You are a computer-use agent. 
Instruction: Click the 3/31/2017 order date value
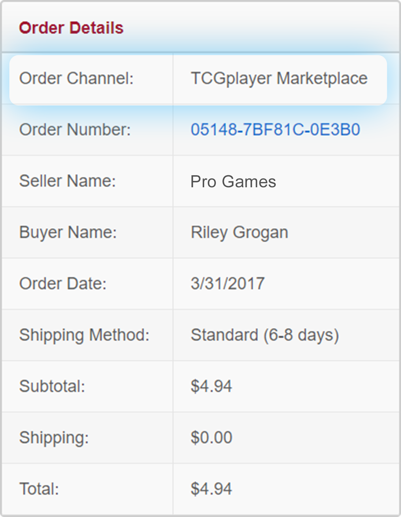228,284
